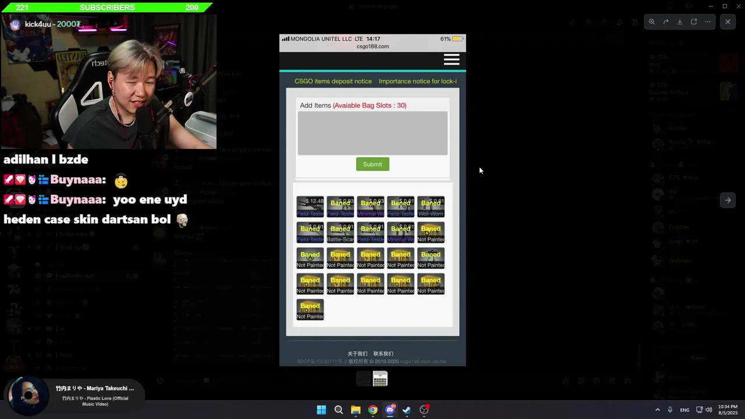Forward the image using the arrow icon
Screen dimensions: 745x419
pyautogui.click(x=666, y=22)
